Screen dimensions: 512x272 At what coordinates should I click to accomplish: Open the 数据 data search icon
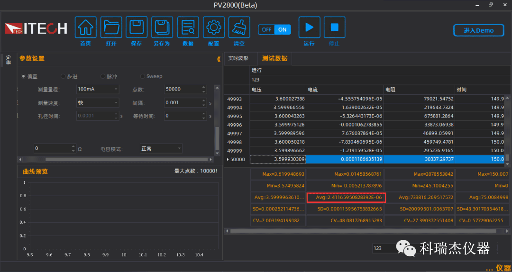point(188,27)
